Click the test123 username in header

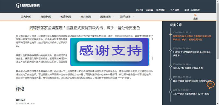pyautogui.click(x=149, y=10)
